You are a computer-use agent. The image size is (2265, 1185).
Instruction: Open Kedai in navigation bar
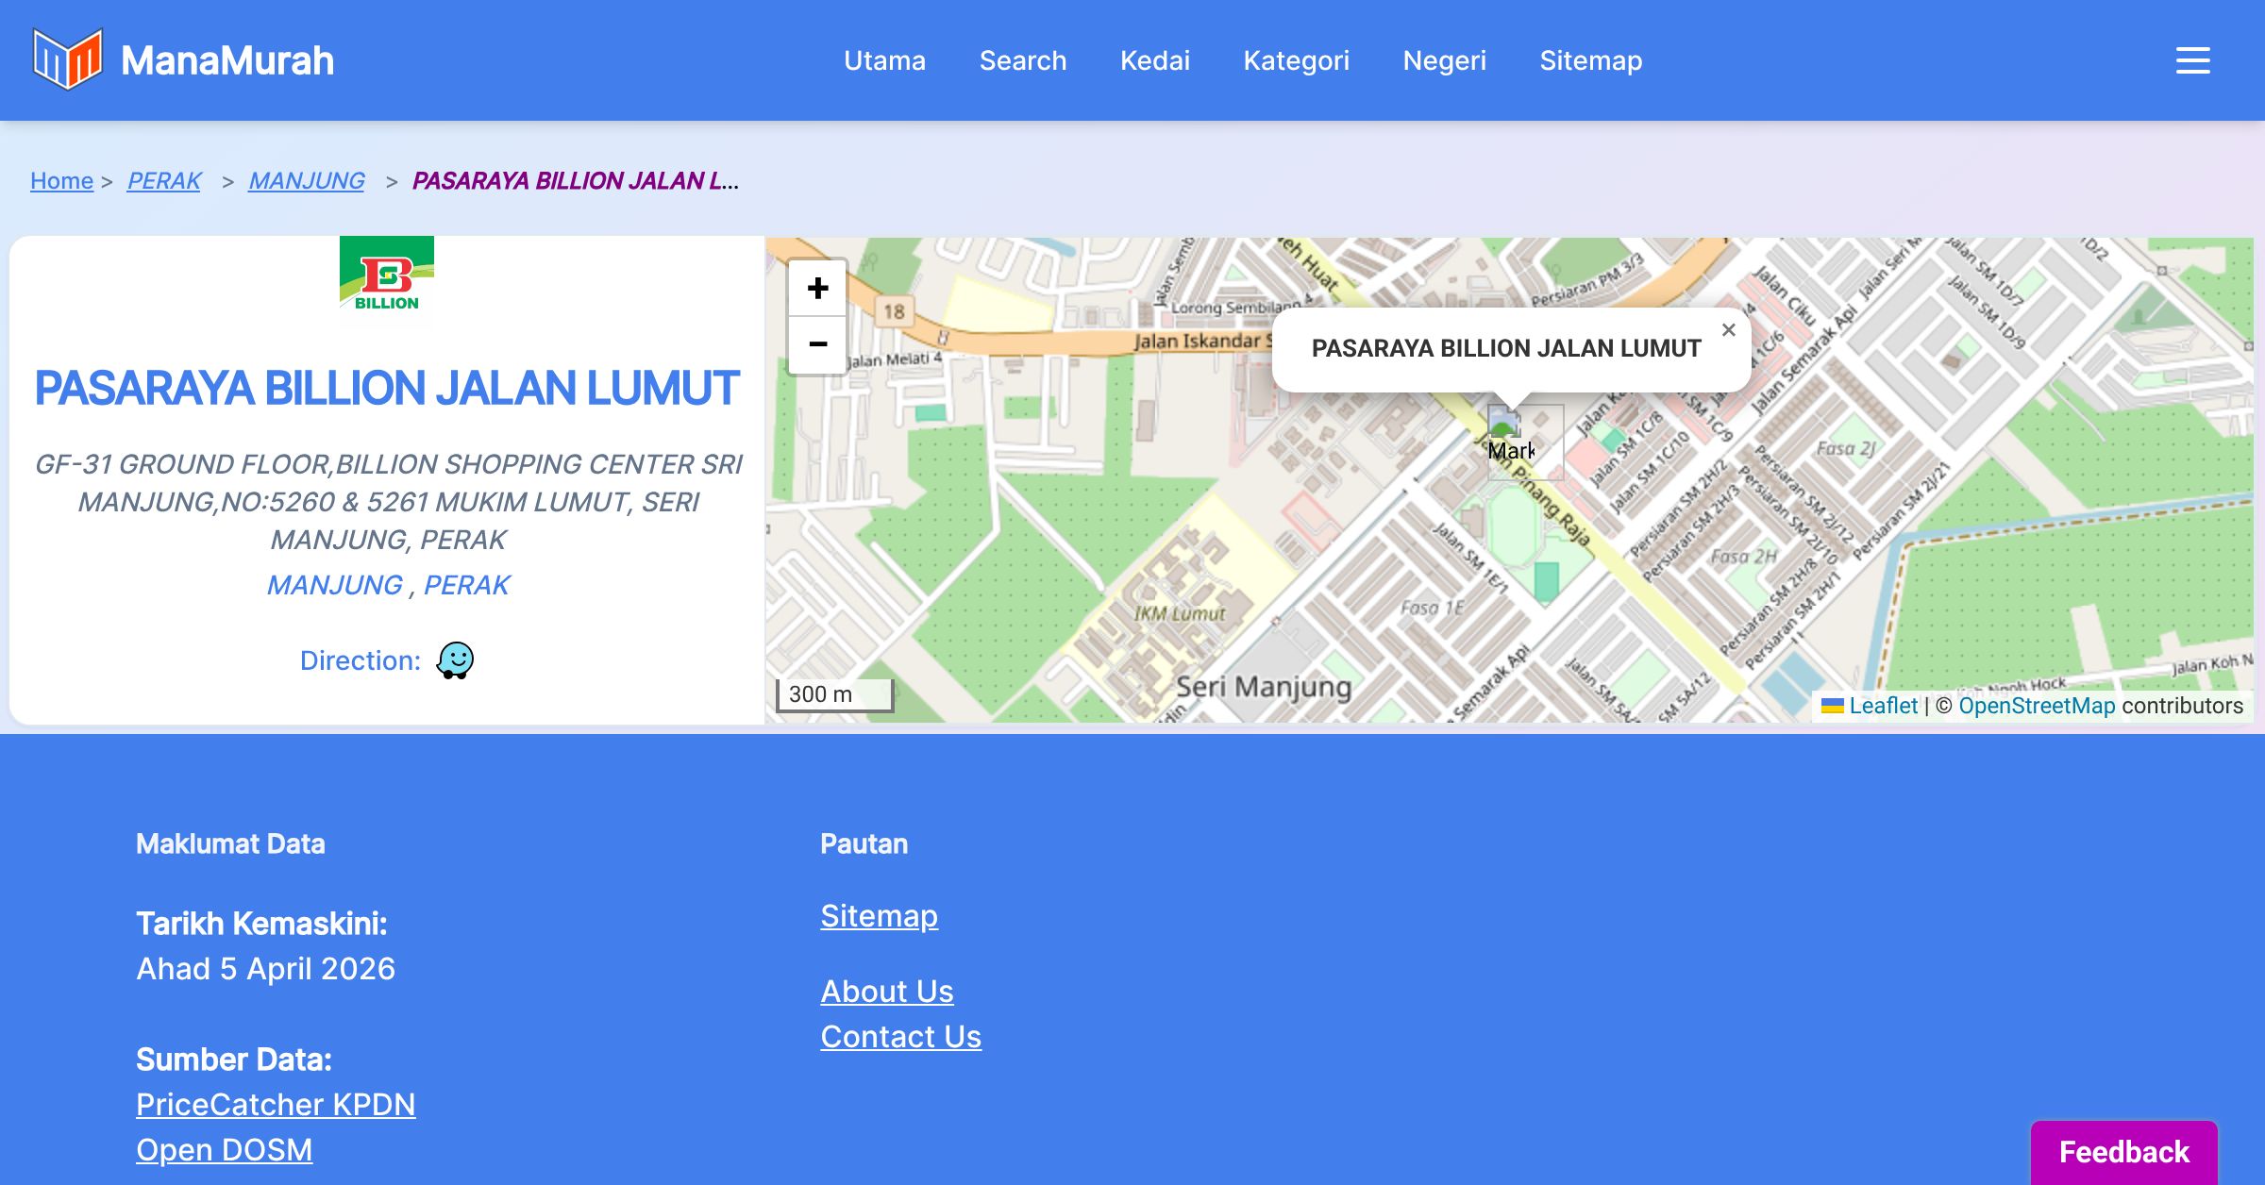(1154, 60)
